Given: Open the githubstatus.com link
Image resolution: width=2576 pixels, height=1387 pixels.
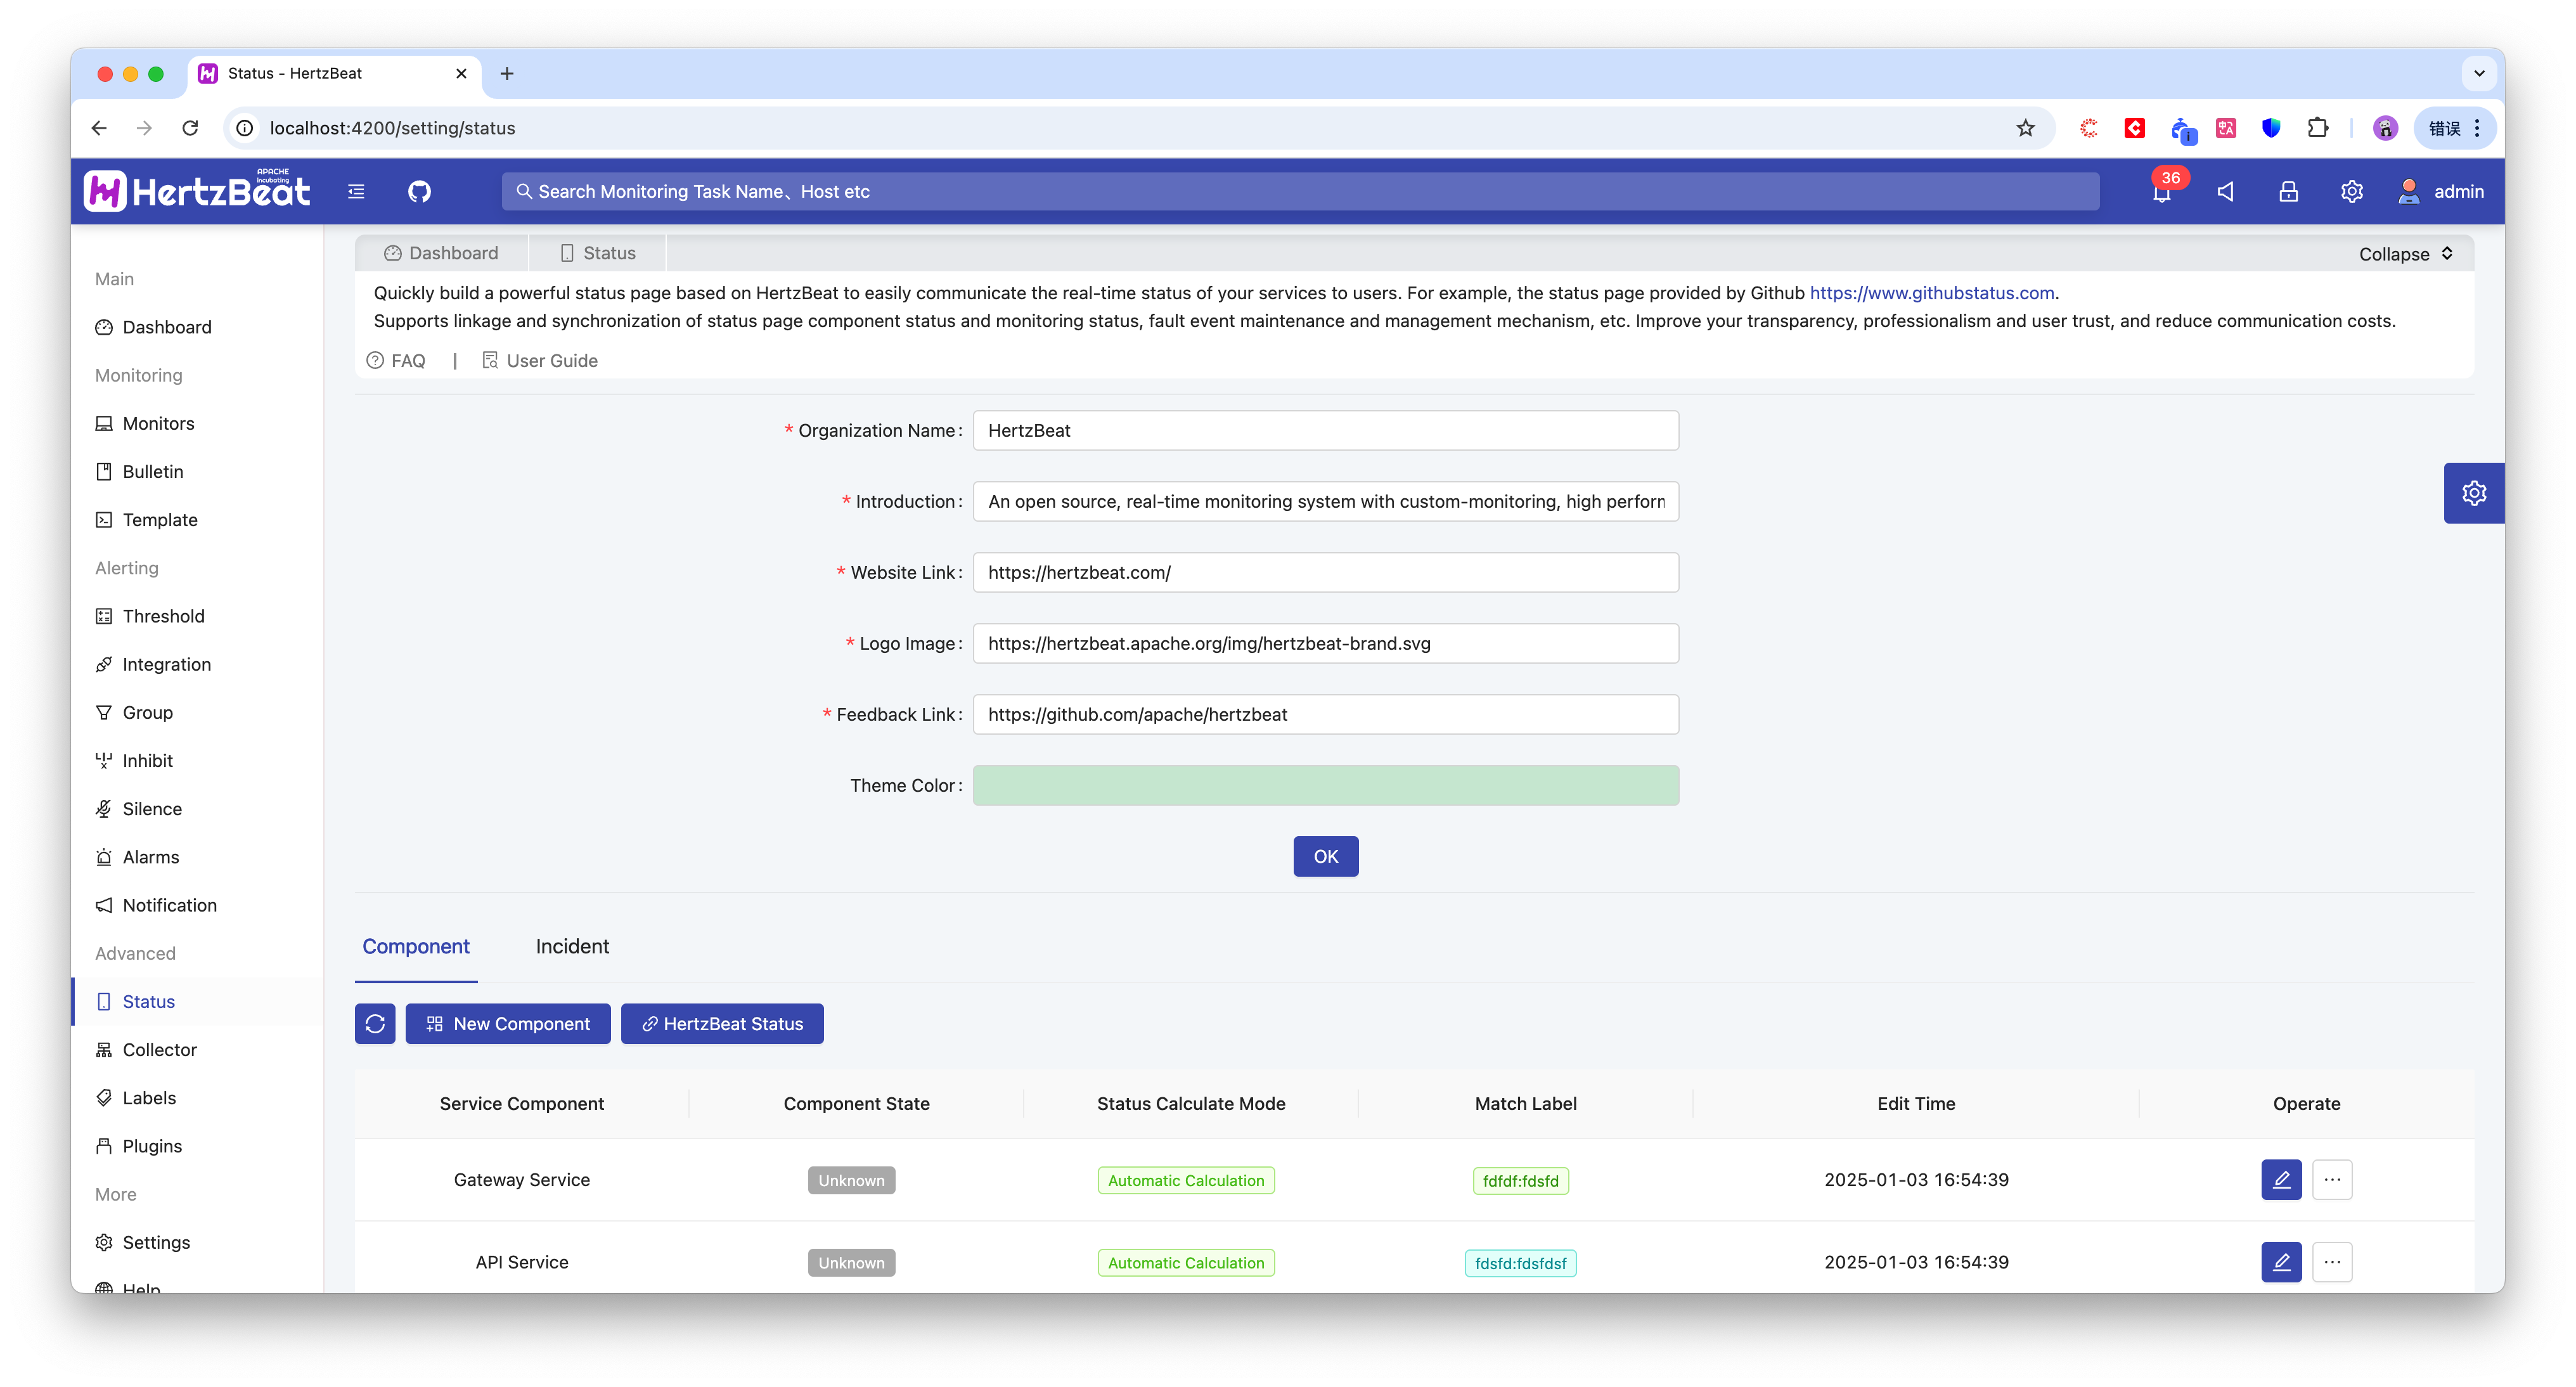Looking at the screenshot, I should (x=1931, y=293).
